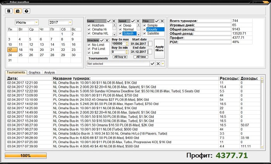Check all options in the Game filter
Viewport: 271px width, 164px height.
[x=109, y=21]
